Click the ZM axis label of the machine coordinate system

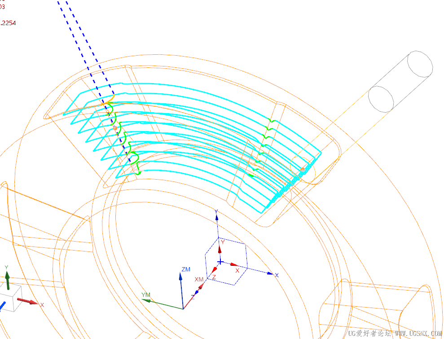[x=186, y=269]
